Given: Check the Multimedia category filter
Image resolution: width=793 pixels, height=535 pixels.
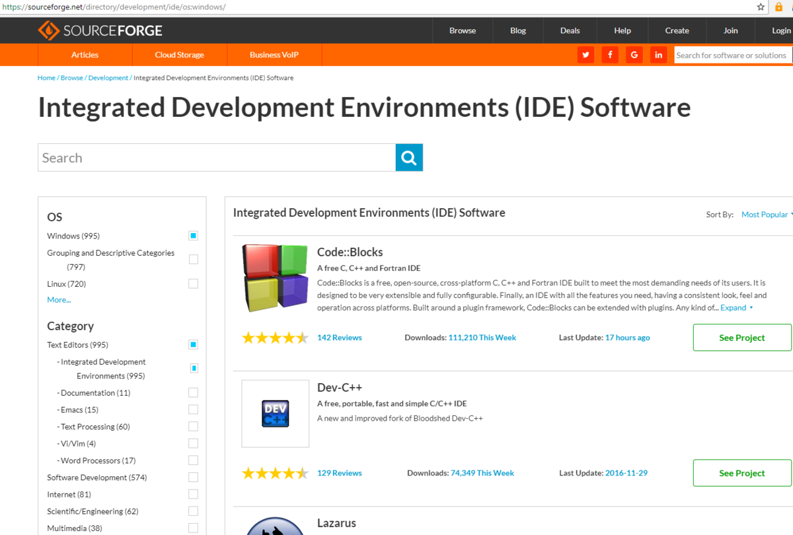Looking at the screenshot, I should click(193, 528).
